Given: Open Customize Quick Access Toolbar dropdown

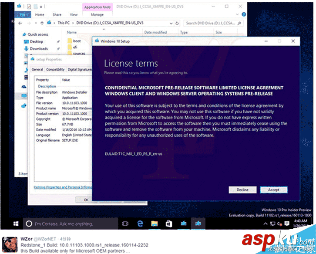Looking at the screenshot, I should point(41,7).
